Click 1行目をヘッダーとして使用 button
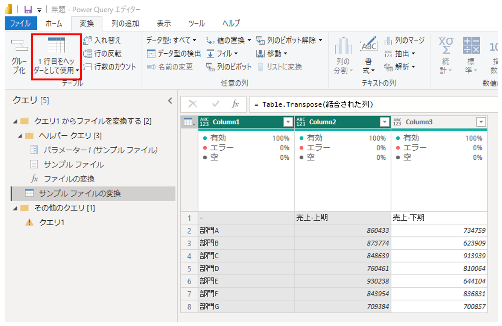The image size is (502, 326). point(56,56)
